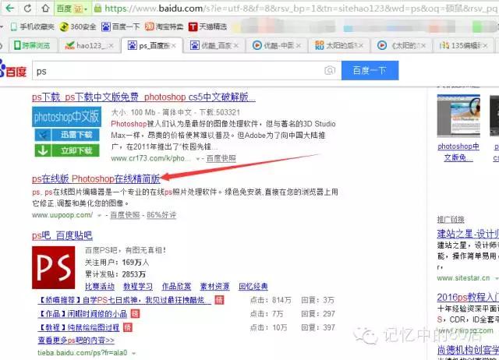Close the hao123 tab
The image size is (499, 360).
[x=111, y=46]
